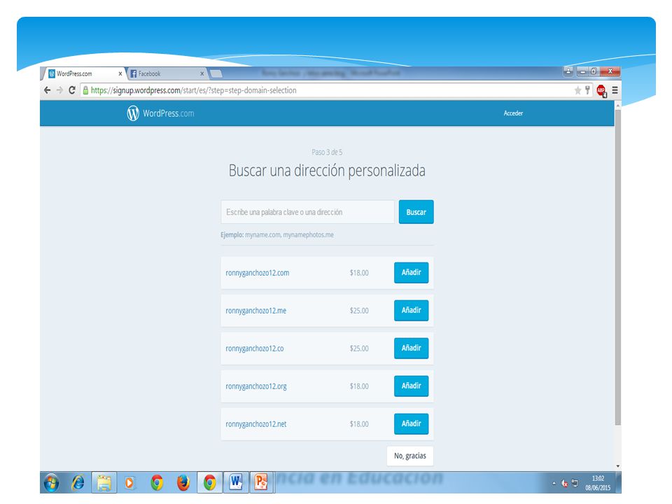Add the ronnyganchozo12.com domain
The width and height of the screenshot is (672, 504).
[x=411, y=272]
